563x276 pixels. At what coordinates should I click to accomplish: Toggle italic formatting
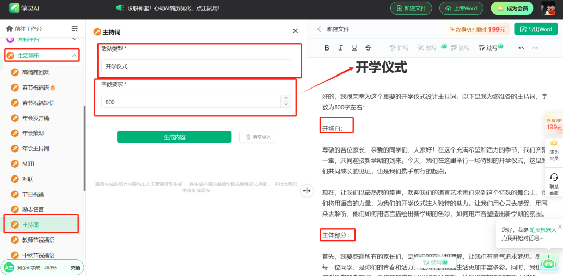(x=341, y=48)
